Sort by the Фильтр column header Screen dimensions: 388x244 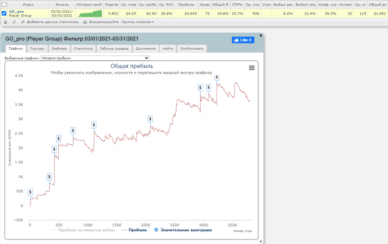pyautogui.click(x=62, y=4)
